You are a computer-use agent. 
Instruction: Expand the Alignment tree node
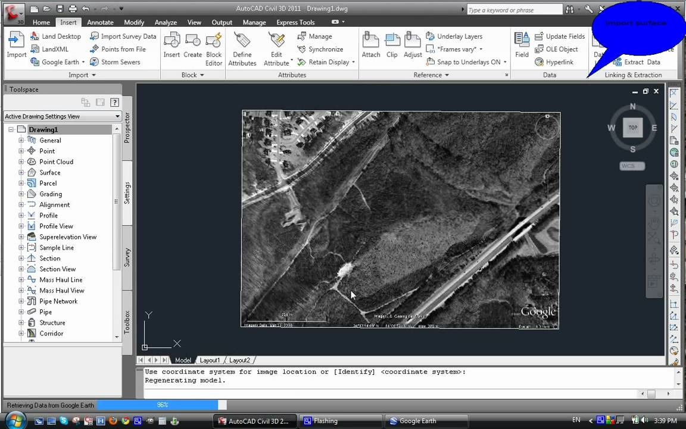21,204
